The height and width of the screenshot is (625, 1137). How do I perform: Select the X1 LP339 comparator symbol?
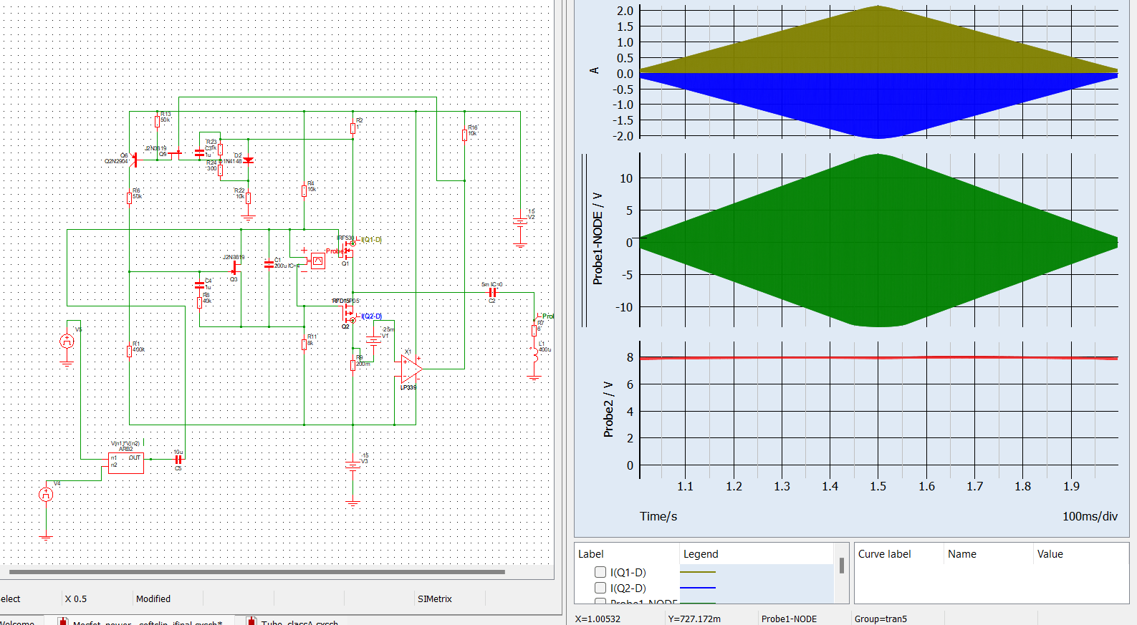tap(411, 369)
